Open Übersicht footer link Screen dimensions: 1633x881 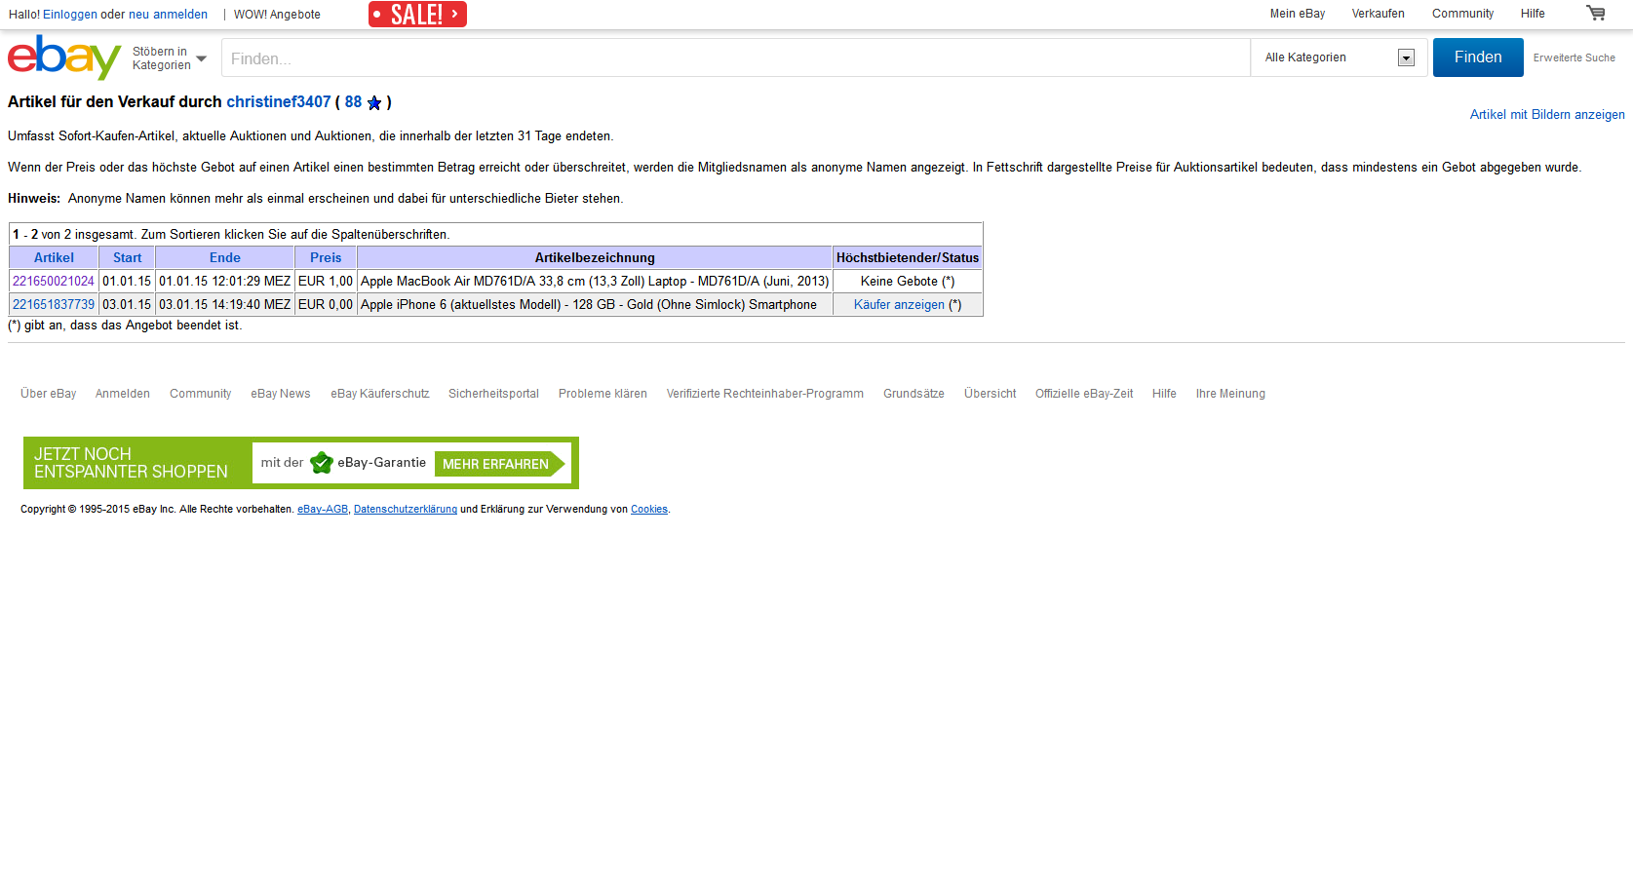tap(991, 394)
